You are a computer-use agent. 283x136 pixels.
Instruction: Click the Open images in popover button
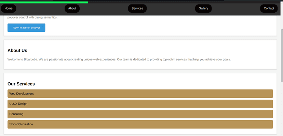[26, 28]
